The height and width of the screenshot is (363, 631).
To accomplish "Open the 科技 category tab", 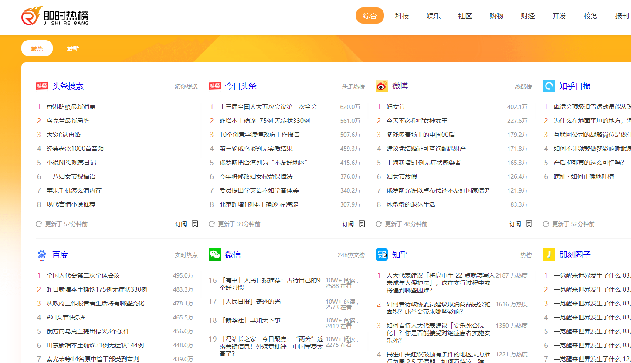I will [x=402, y=16].
